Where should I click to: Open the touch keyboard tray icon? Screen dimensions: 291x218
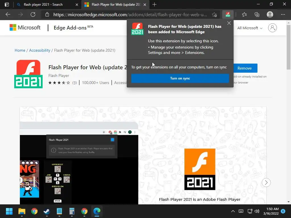point(241,211)
